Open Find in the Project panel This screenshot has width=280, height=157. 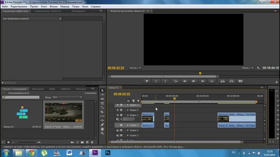[77, 142]
